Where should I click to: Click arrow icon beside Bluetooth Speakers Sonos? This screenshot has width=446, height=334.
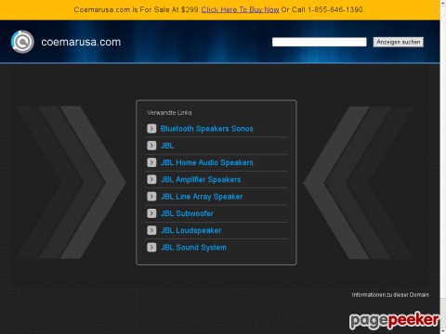151,128
